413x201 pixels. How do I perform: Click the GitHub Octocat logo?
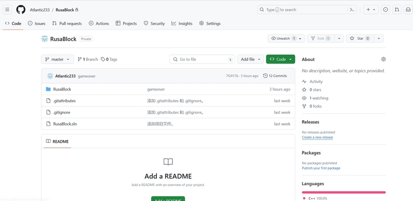(21, 10)
